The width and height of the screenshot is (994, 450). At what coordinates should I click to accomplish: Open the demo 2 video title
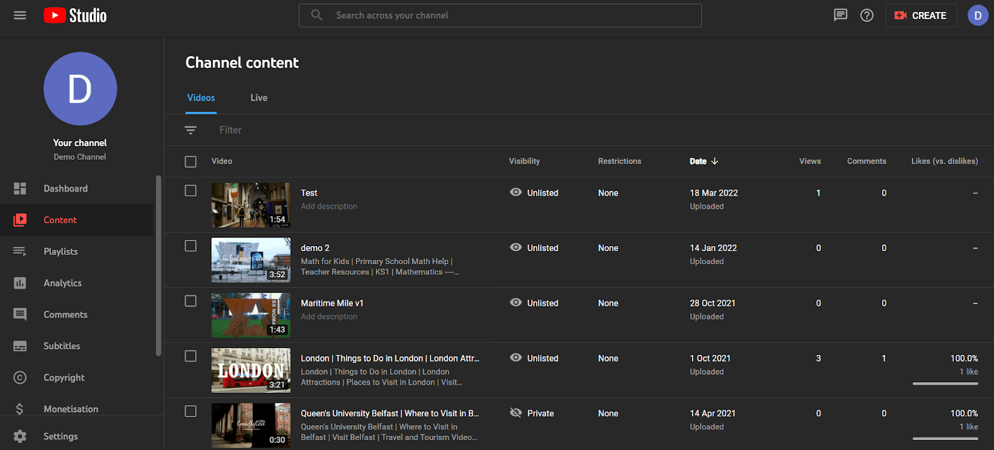(315, 248)
